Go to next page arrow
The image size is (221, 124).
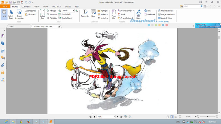coord(117,117)
